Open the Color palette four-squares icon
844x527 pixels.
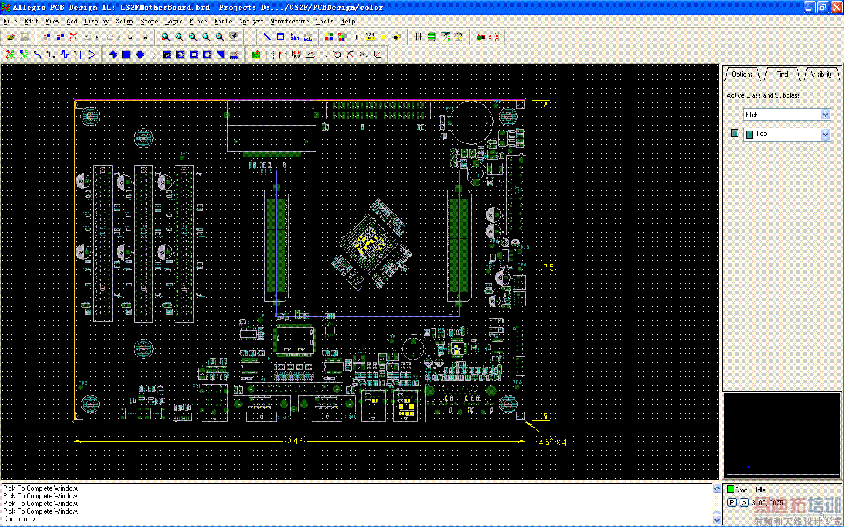point(329,37)
